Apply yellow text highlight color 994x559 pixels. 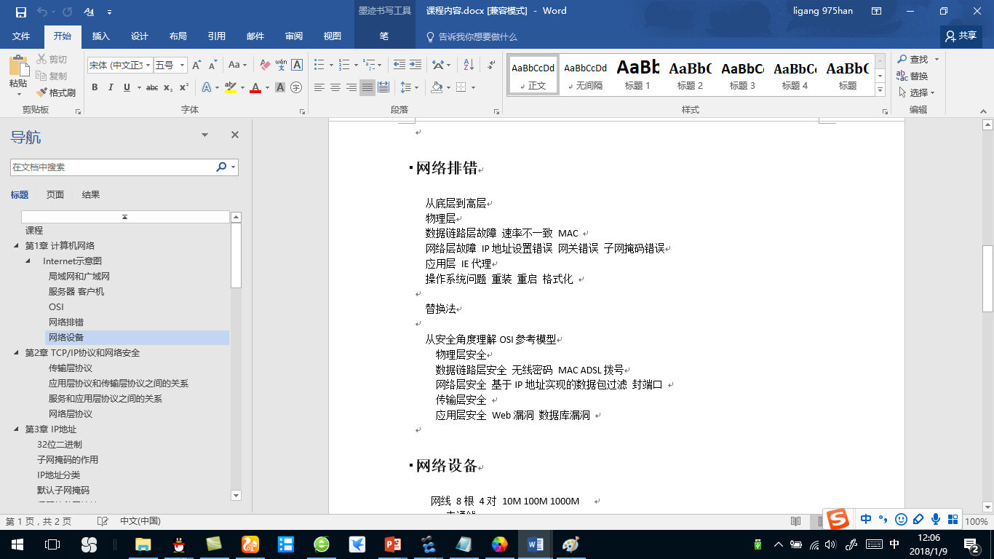click(x=231, y=87)
